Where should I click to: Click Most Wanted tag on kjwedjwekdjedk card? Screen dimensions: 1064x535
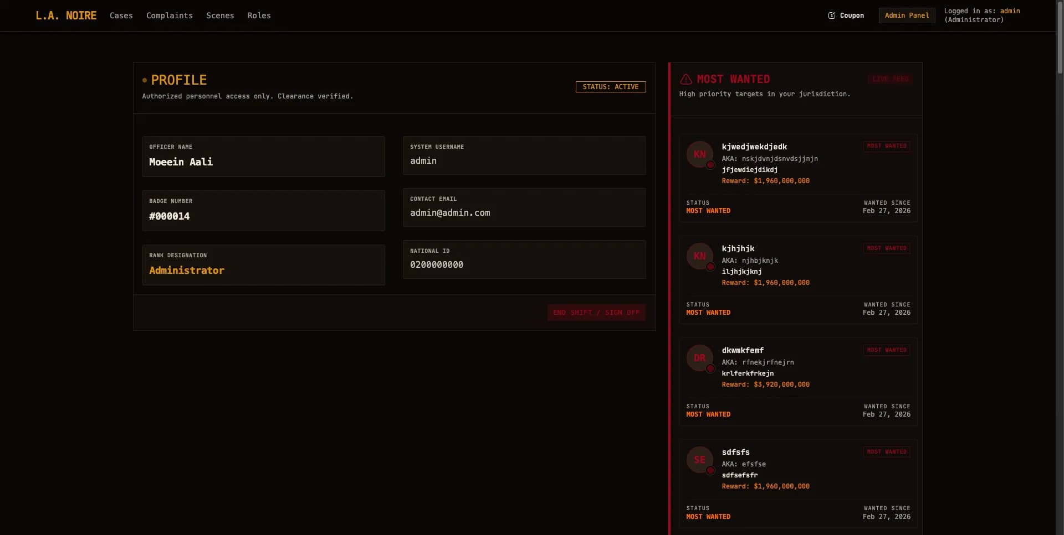[x=887, y=146]
